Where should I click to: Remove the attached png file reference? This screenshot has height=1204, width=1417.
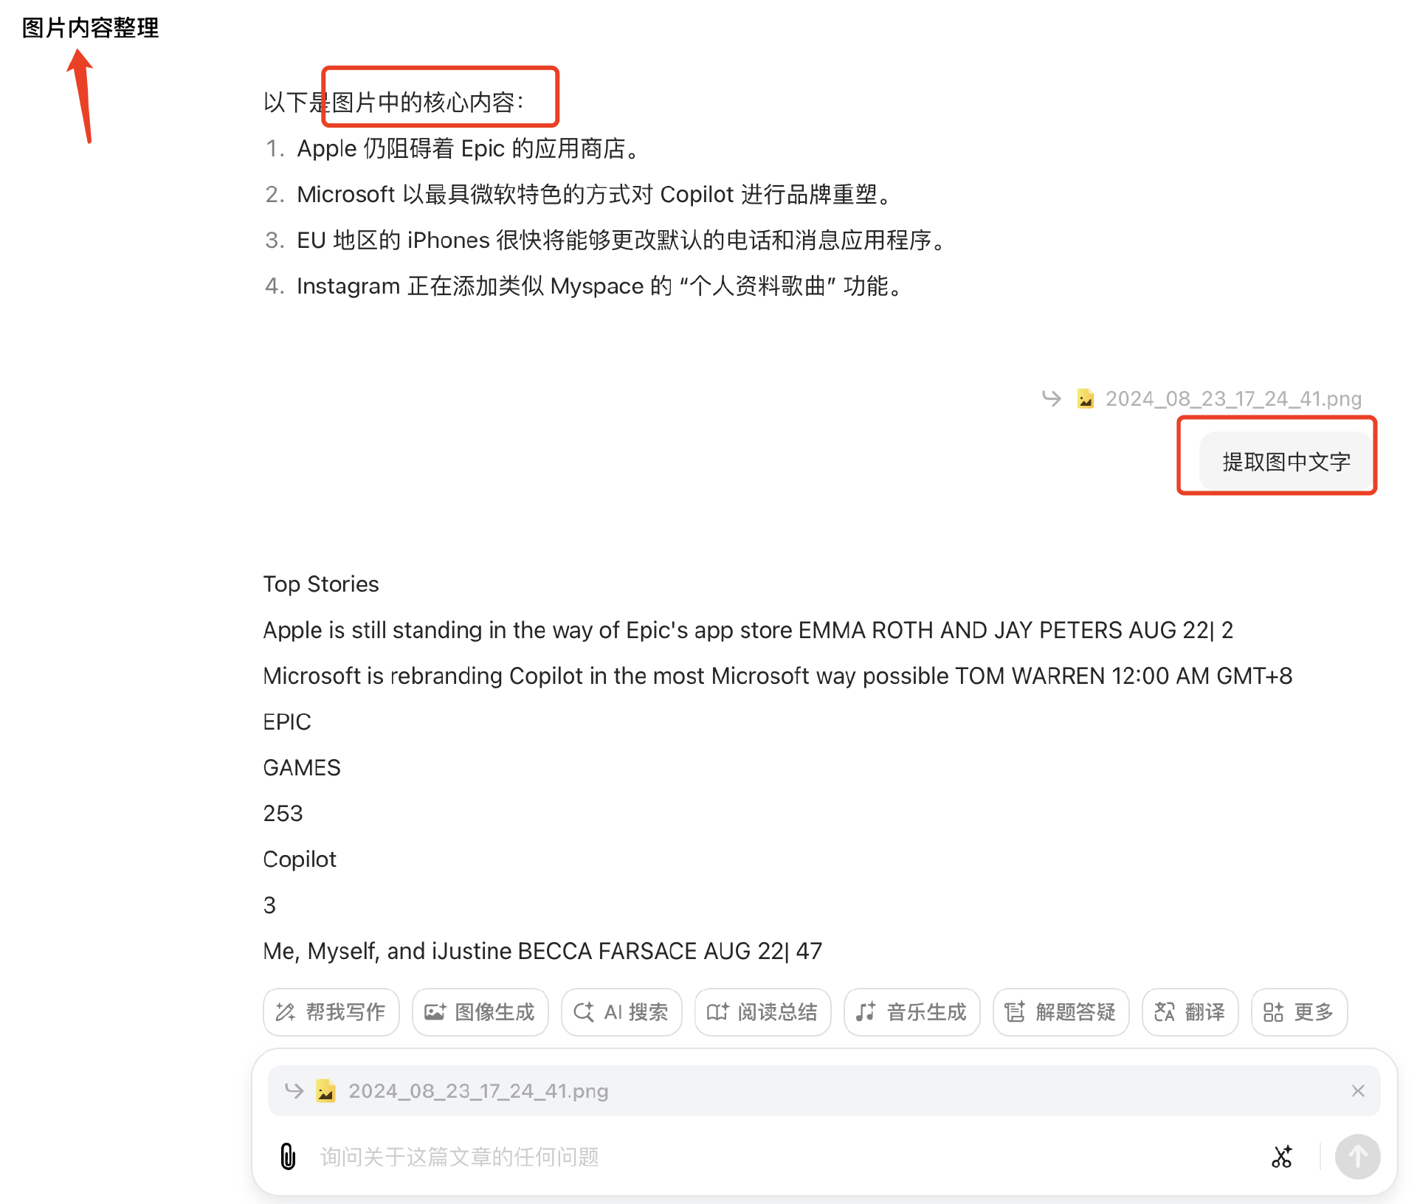[1357, 1090]
